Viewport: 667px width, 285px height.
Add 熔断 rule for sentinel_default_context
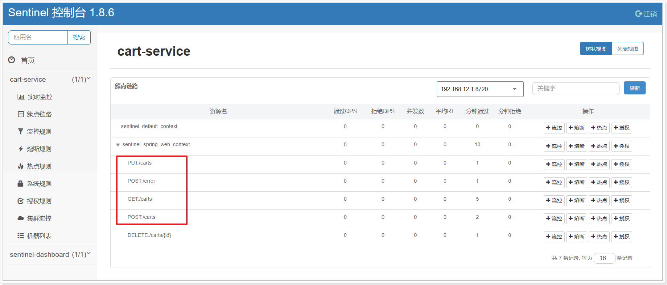(576, 128)
